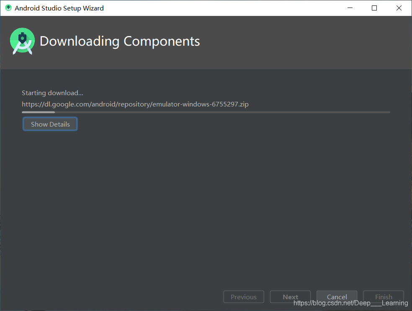Image resolution: width=412 pixels, height=311 pixels.
Task: Click the disabled Next button
Action: click(x=290, y=297)
